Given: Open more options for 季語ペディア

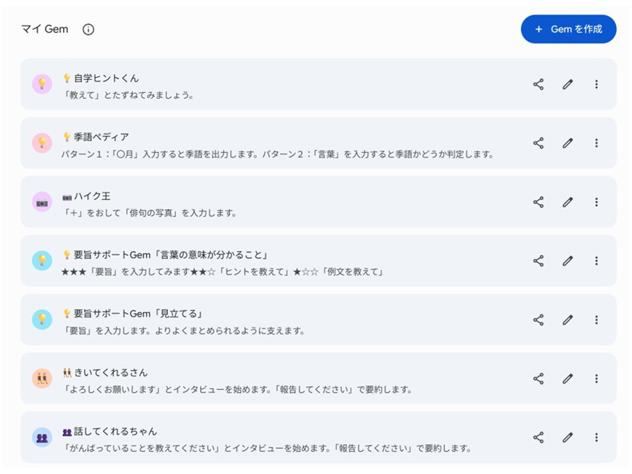Looking at the screenshot, I should [596, 143].
